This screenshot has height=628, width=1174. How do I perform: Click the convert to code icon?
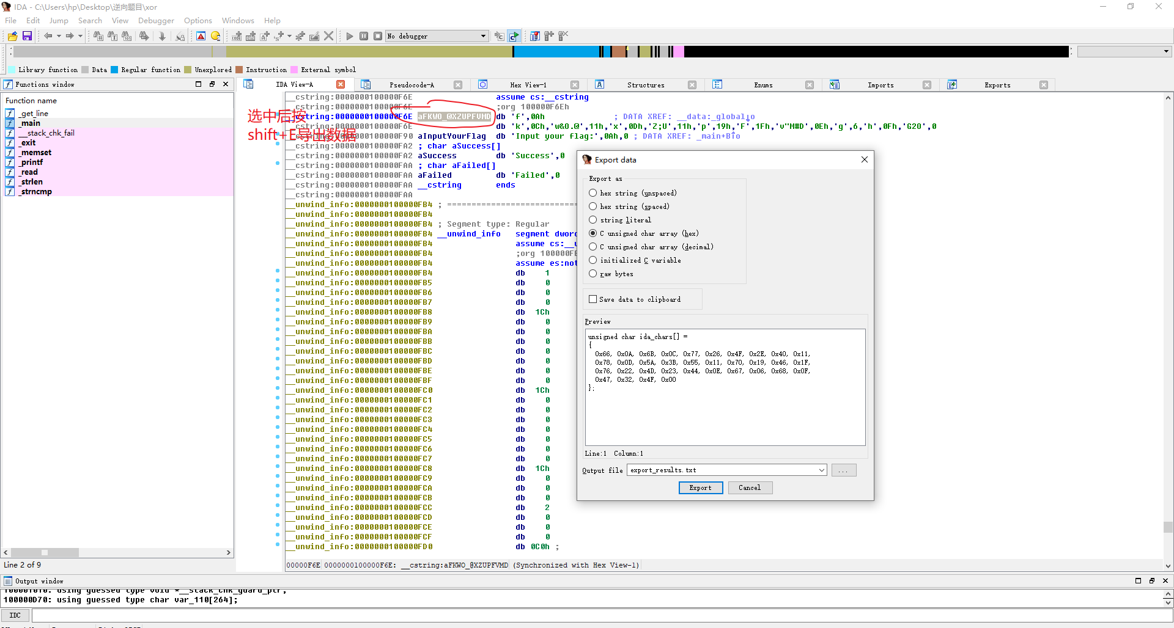coord(236,36)
